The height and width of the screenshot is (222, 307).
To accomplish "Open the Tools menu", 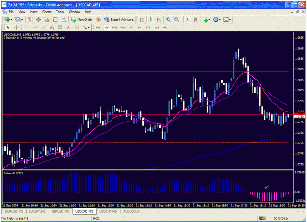I will pyautogui.click(x=60, y=12).
